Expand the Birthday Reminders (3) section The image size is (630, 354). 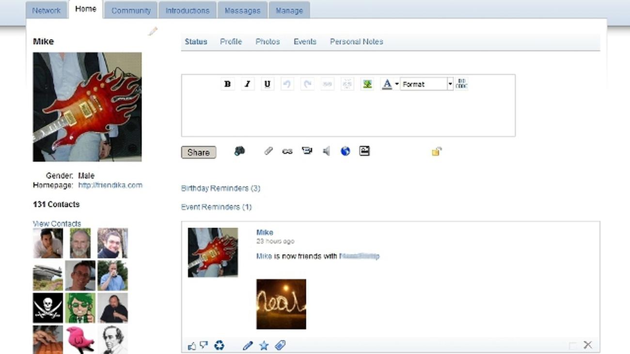pyautogui.click(x=220, y=188)
